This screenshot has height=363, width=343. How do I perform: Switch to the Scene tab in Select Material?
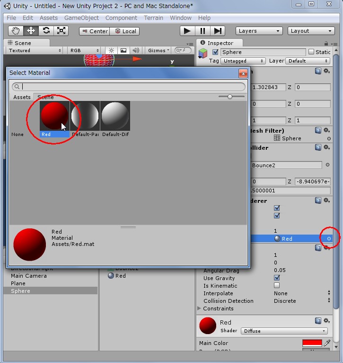(45, 97)
